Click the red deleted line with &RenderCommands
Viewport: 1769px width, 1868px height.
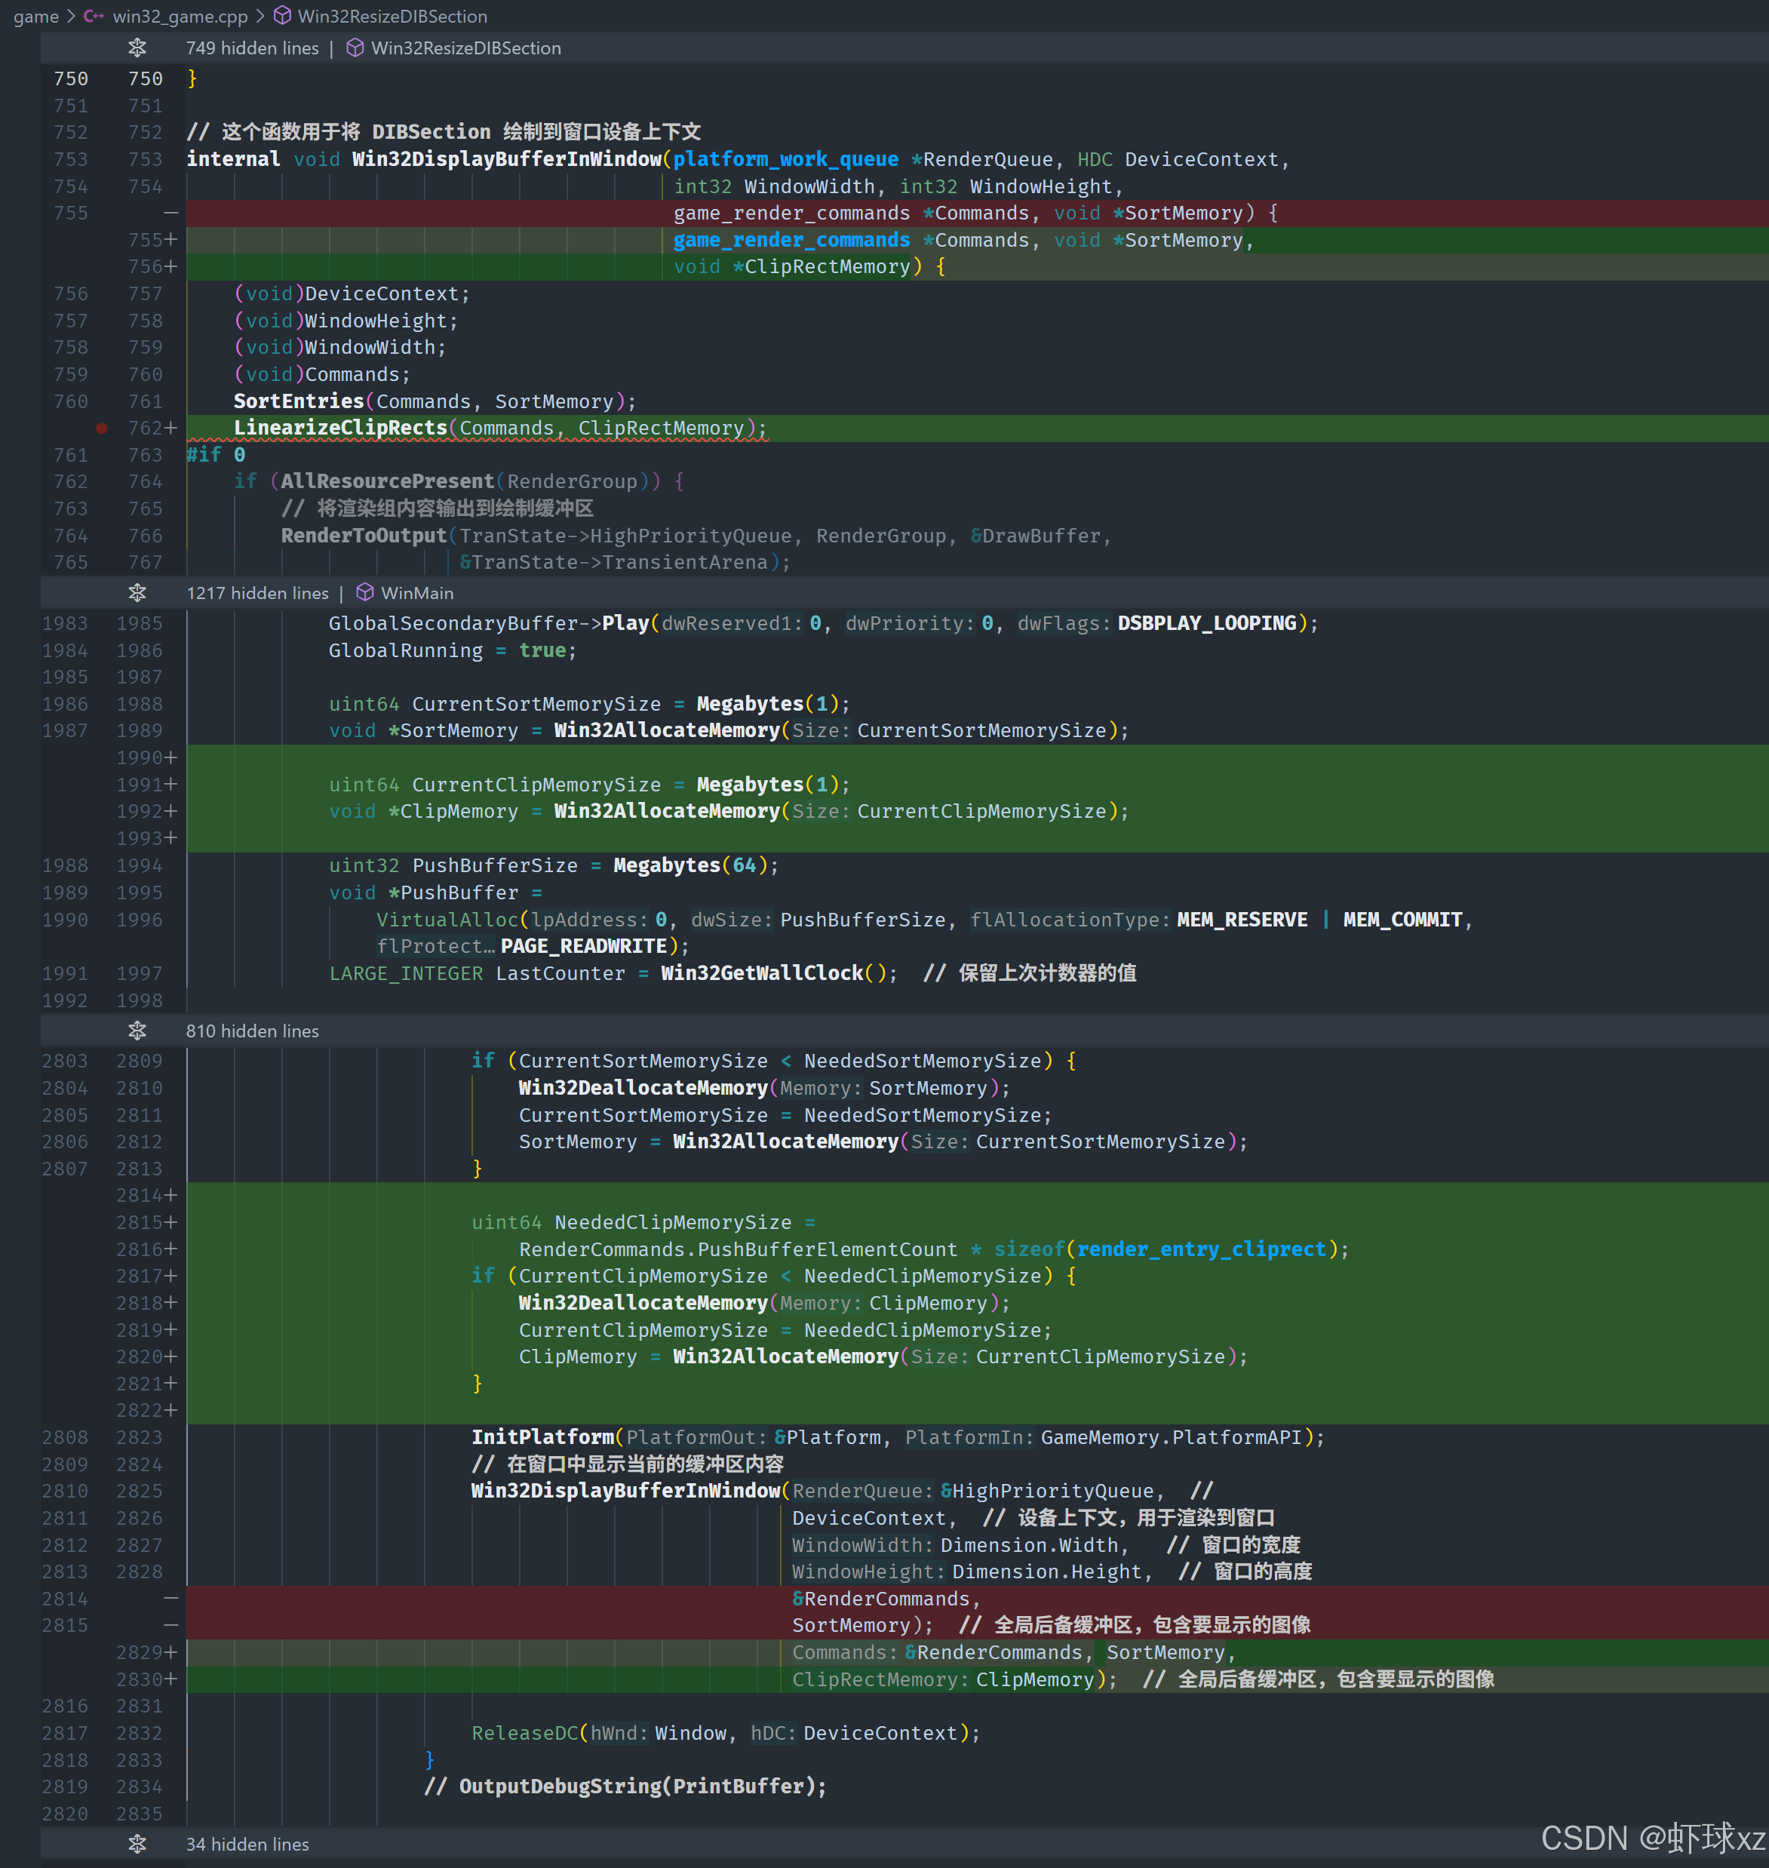[x=886, y=1599]
